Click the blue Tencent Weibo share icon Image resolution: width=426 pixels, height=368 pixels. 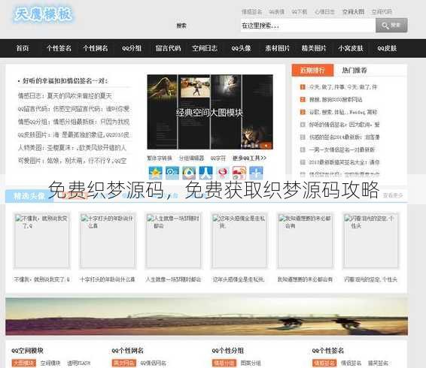(172, 173)
